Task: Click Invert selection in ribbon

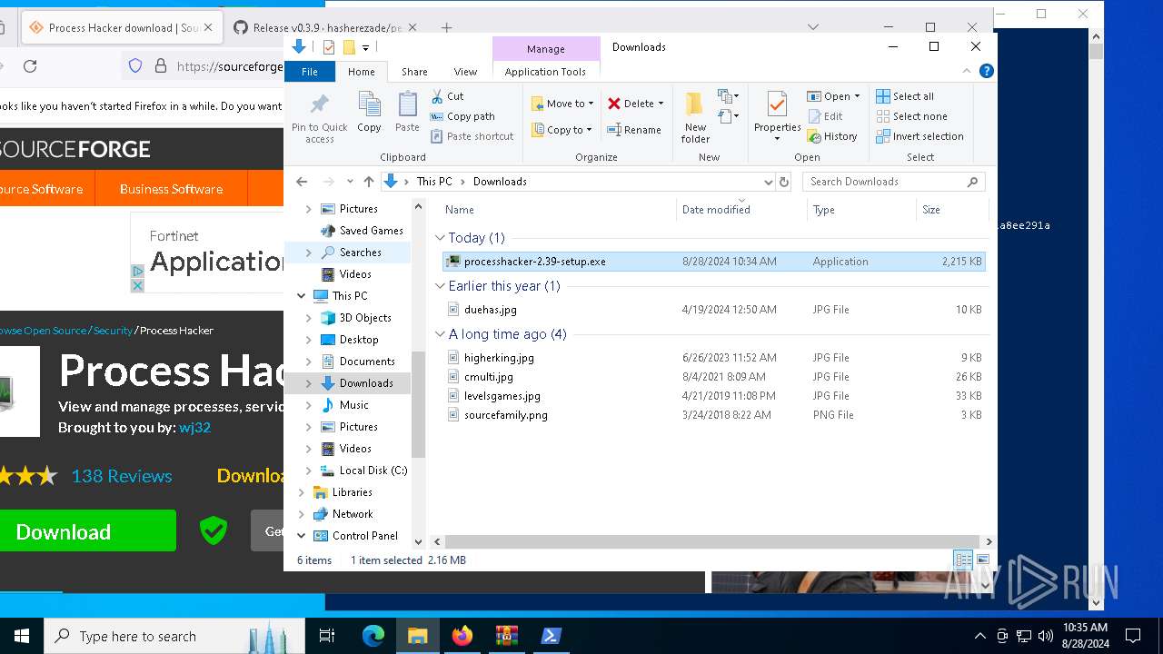Action: (x=919, y=136)
